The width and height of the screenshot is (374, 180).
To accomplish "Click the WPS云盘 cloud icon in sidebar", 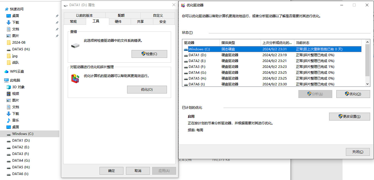I will coord(6,71).
